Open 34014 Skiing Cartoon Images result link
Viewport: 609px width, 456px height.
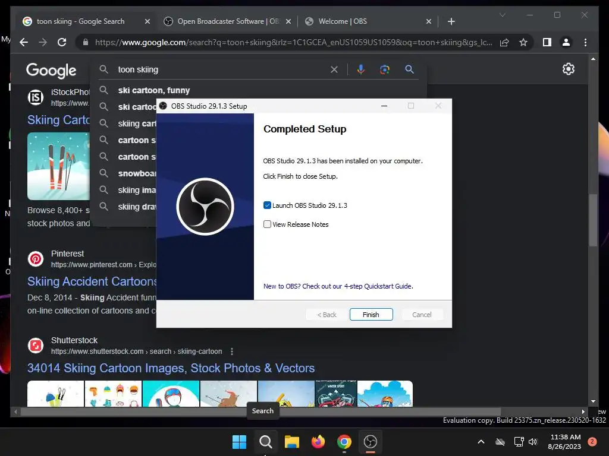[x=171, y=368]
